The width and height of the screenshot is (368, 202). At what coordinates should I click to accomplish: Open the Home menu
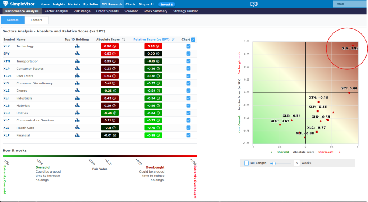tap(45, 4)
